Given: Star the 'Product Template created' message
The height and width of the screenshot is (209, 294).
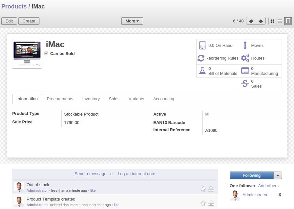Looking at the screenshot, I should point(203,203).
